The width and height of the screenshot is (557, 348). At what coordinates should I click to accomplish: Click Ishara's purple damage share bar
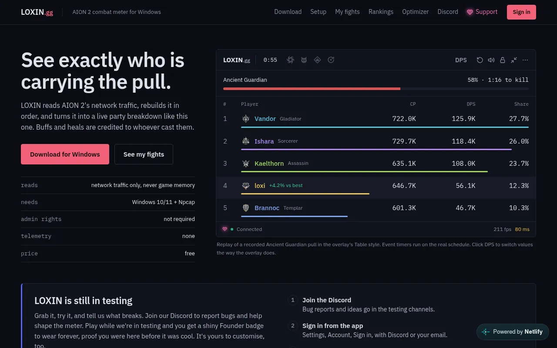tap(376, 149)
